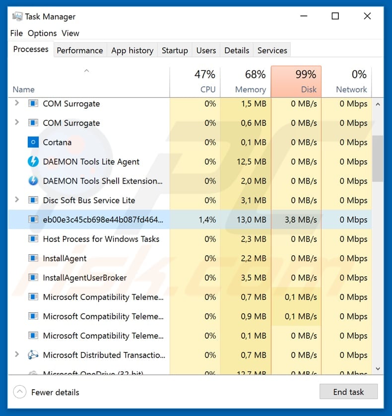Viewport: 392px width, 416px height.
Task: Click the 3,5 MB memory value
Action: 254,278
